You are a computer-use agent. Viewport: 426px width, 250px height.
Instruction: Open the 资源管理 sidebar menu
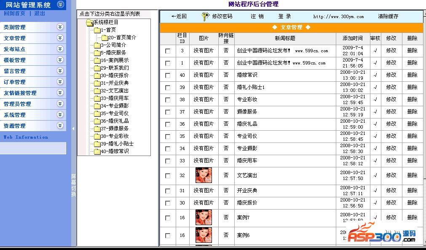tap(33, 126)
